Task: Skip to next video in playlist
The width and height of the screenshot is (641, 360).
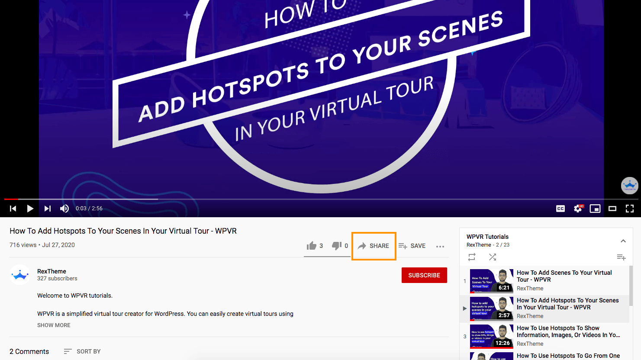Action: tap(48, 209)
